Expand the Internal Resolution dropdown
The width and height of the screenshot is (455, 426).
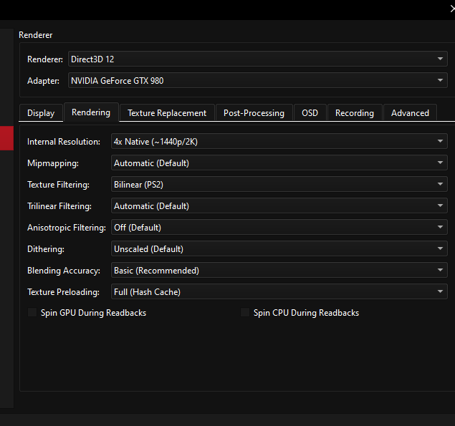click(x=279, y=141)
